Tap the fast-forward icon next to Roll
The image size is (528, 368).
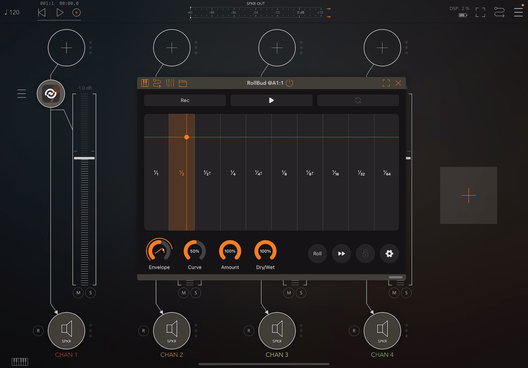[342, 254]
